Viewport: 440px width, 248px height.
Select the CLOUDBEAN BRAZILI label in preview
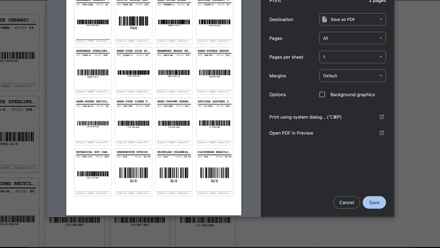click(215, 172)
